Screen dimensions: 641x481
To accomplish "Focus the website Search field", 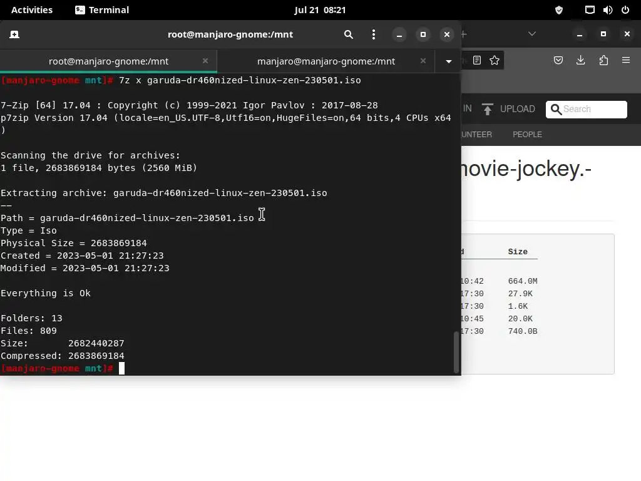I will coord(586,109).
